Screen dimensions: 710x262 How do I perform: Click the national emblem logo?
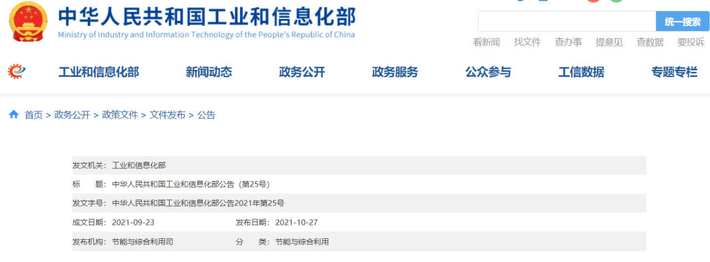click(x=28, y=22)
